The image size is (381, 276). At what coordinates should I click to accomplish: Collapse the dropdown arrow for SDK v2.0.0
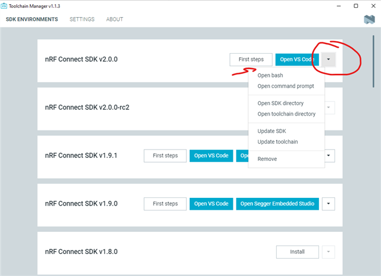click(329, 59)
